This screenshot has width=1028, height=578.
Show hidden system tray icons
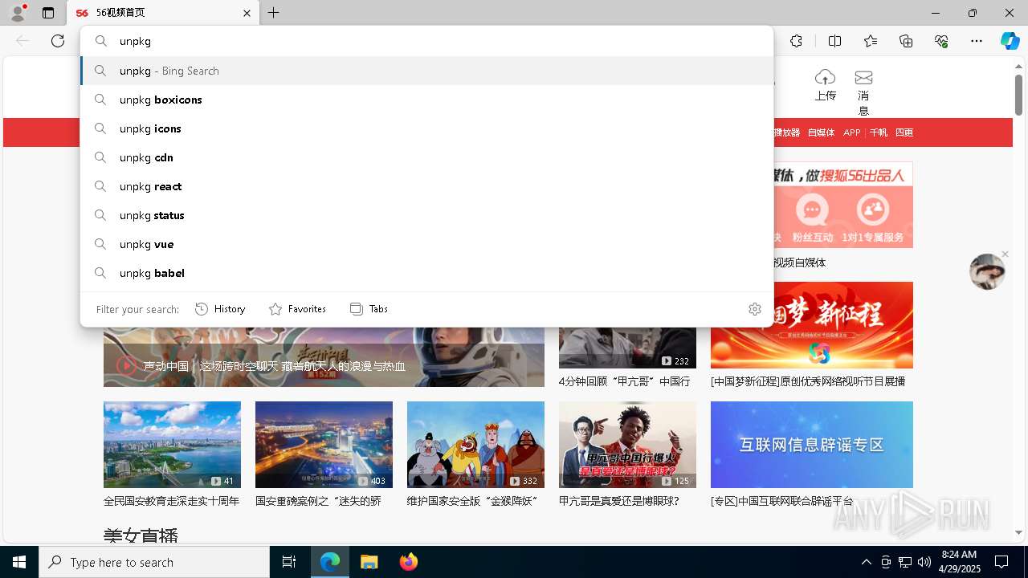pos(867,562)
